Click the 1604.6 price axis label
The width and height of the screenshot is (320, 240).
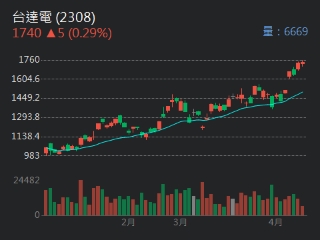(x=25, y=79)
